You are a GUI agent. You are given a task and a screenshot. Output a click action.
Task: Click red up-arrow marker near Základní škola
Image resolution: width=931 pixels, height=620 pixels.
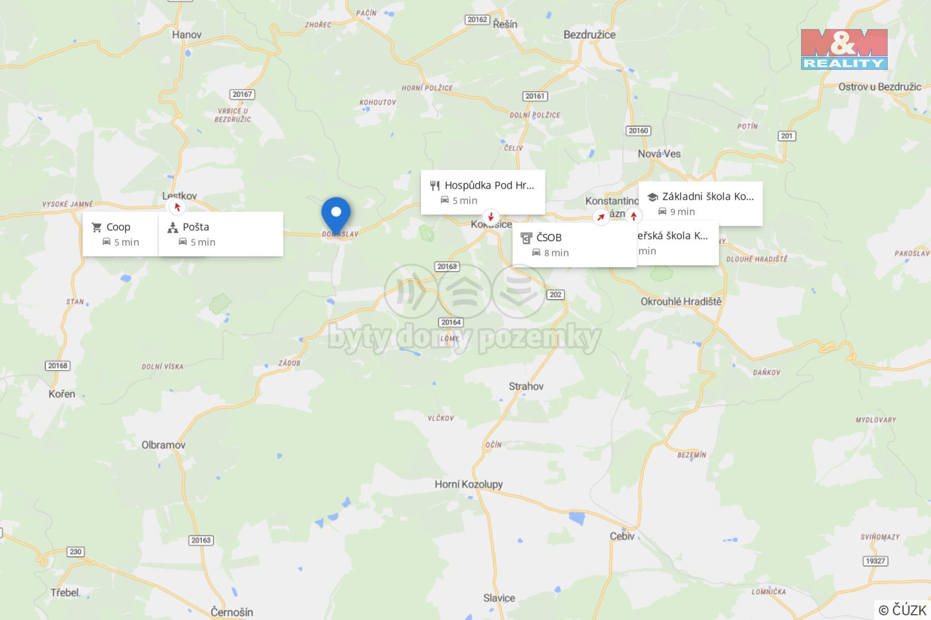(634, 216)
